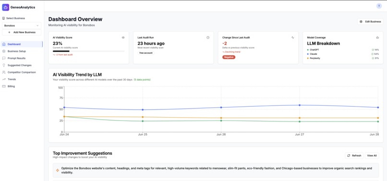
Task: Click the LLM Breakdown heading
Action: point(323,44)
